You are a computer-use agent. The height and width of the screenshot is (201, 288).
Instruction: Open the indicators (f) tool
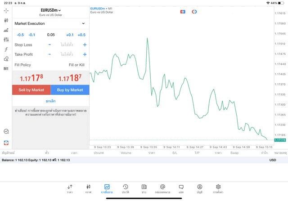[6, 49]
